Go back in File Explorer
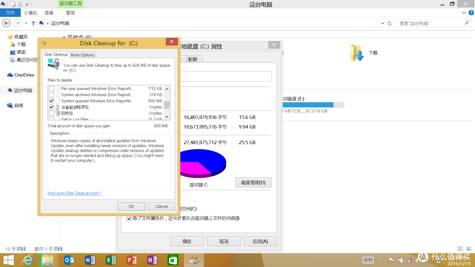 7,23
